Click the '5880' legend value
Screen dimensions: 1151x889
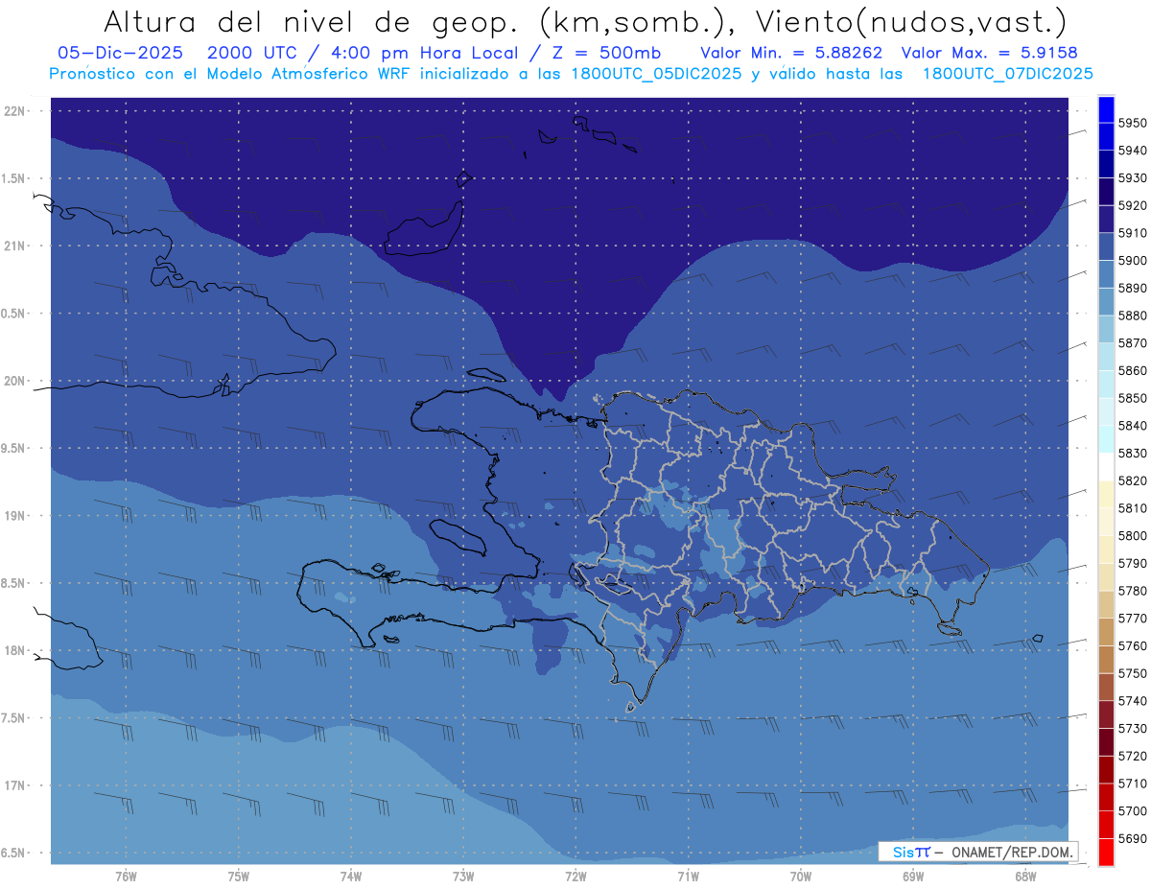click(1132, 316)
